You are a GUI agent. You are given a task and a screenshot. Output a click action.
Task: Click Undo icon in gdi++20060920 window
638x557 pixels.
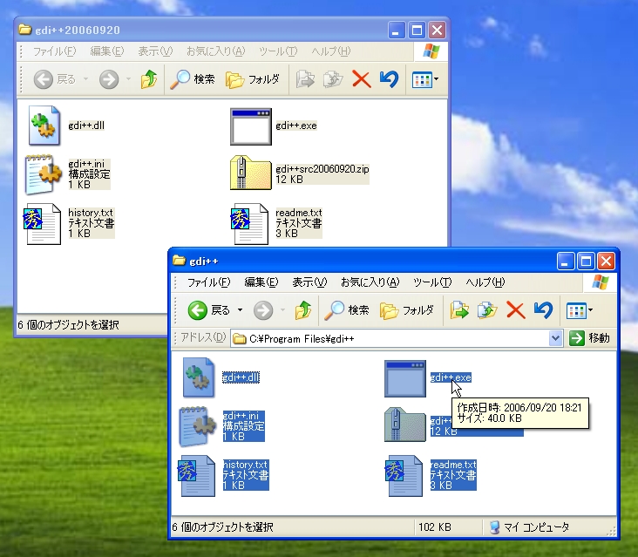coord(389,79)
